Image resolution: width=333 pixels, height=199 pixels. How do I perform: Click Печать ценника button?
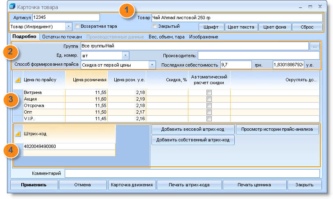(254, 185)
